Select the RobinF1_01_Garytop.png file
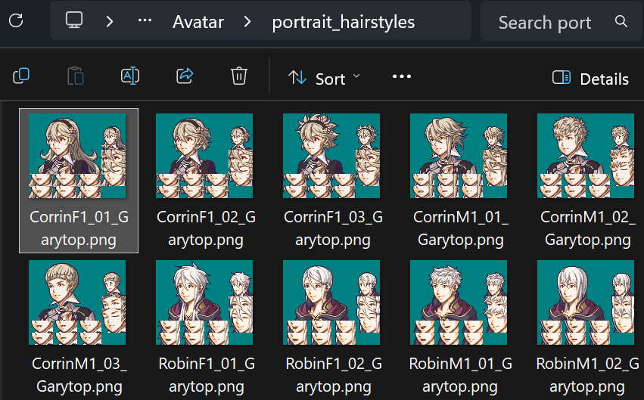 (206, 302)
